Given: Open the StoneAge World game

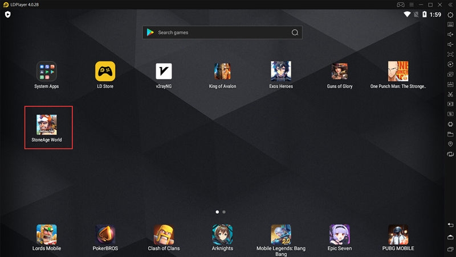Looking at the screenshot, I should pyautogui.click(x=47, y=125).
